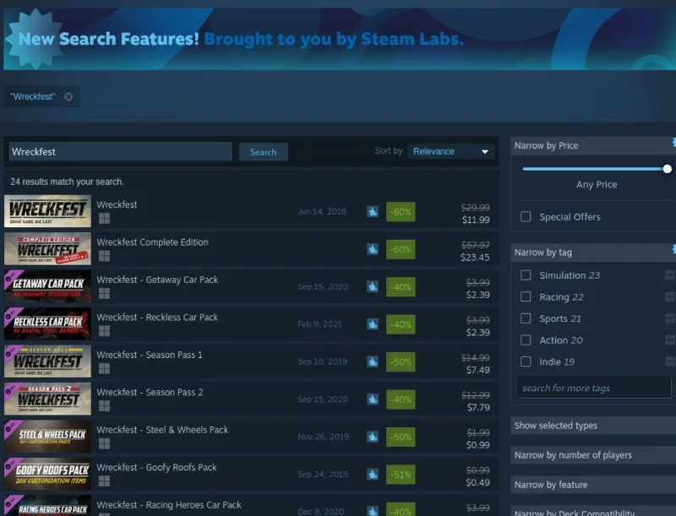Remove the "Wreckfest" search term filter
The image size is (676, 516).
[68, 97]
